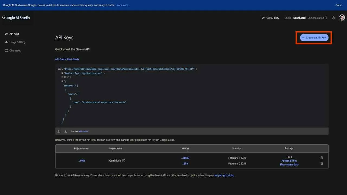This screenshot has height=195, width=347.
Task: Click the Usage & Billing chart icon
Action: tap(7, 42)
